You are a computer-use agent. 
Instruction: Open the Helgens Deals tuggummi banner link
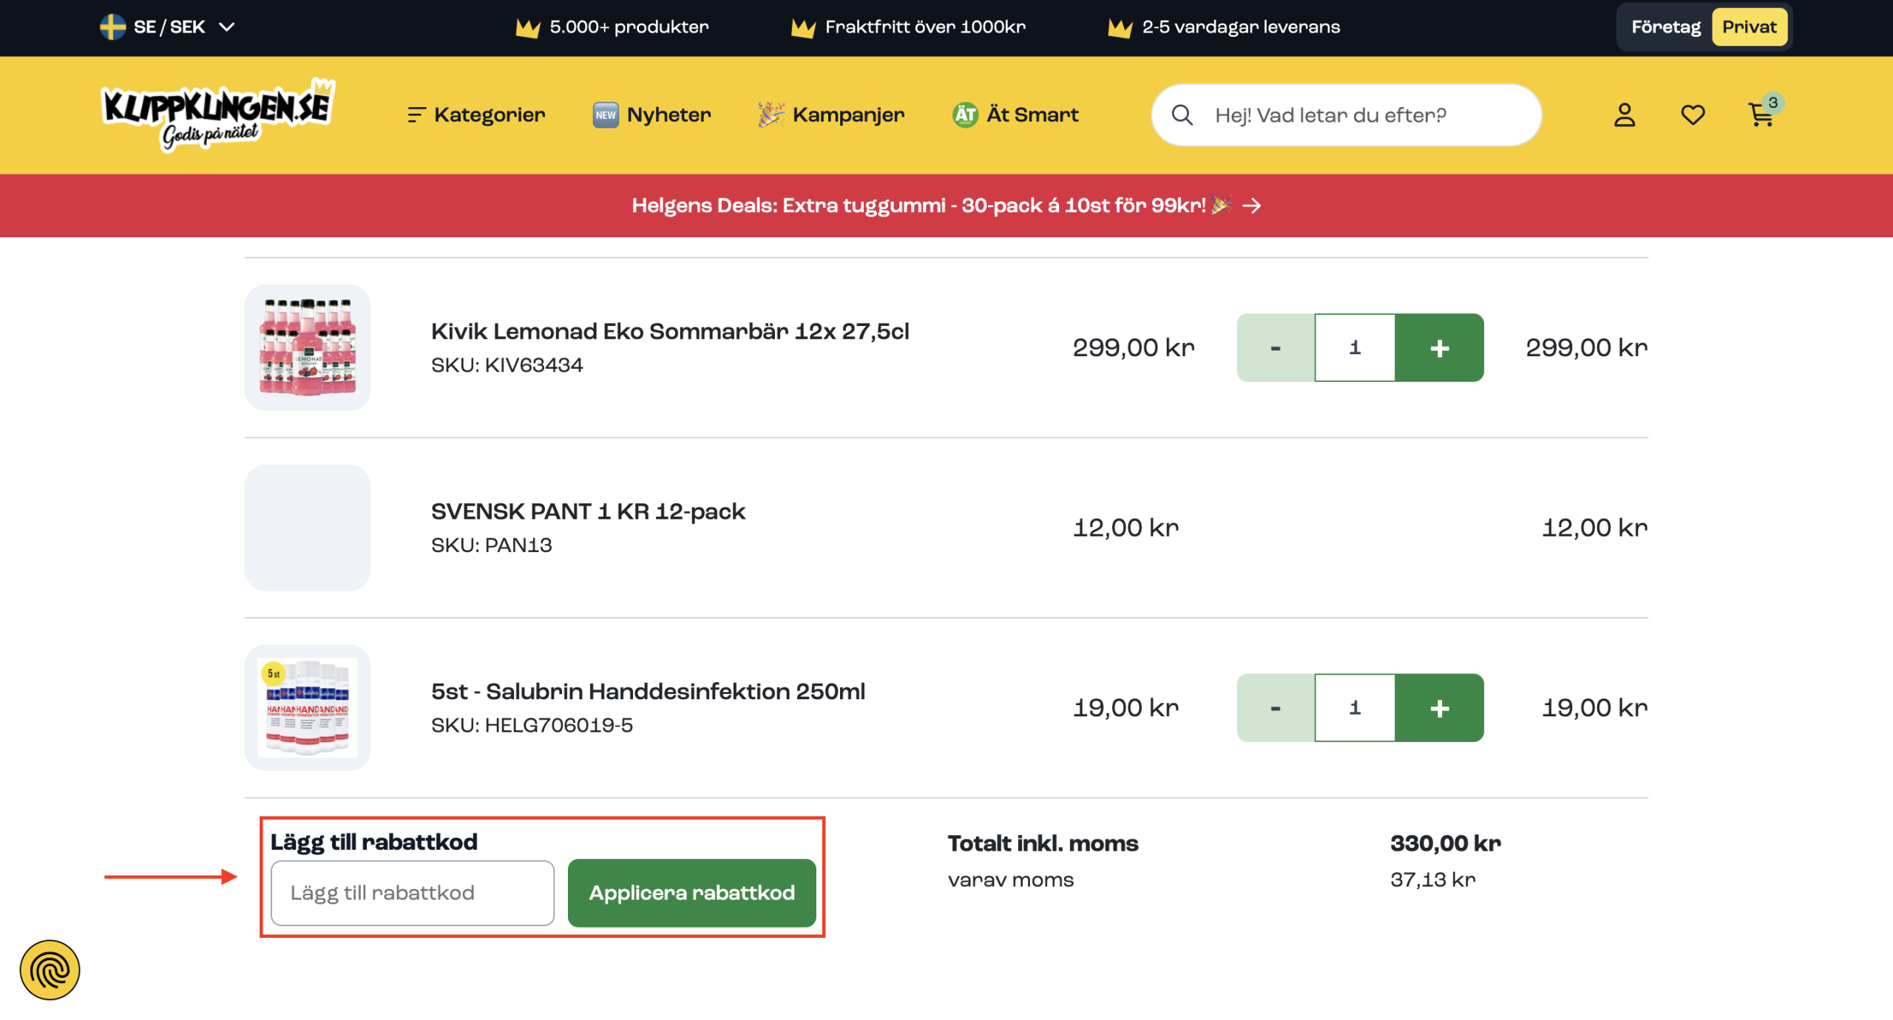(946, 205)
